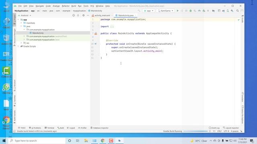
Task: Open the Refactor menu
Action: coord(65,6)
